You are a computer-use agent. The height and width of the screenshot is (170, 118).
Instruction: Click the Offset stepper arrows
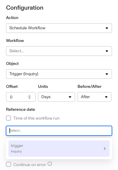[x=29, y=97]
